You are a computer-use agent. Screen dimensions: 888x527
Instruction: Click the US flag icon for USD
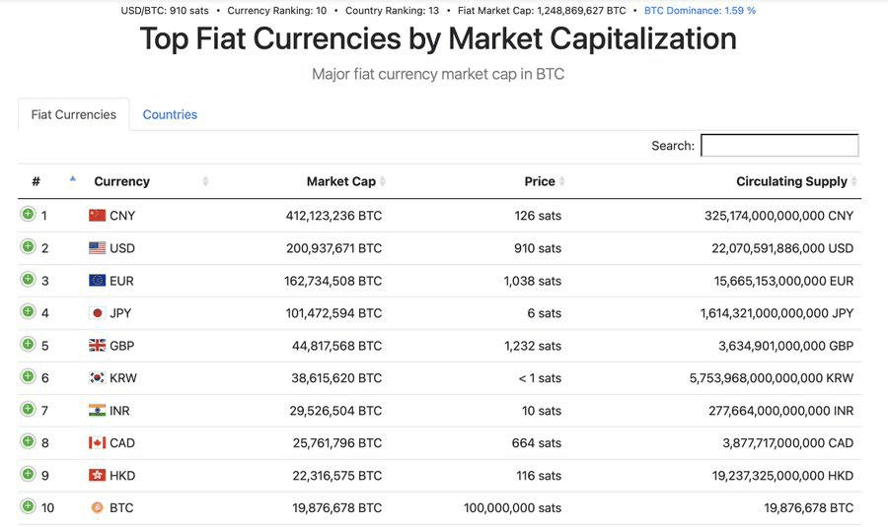click(x=97, y=247)
